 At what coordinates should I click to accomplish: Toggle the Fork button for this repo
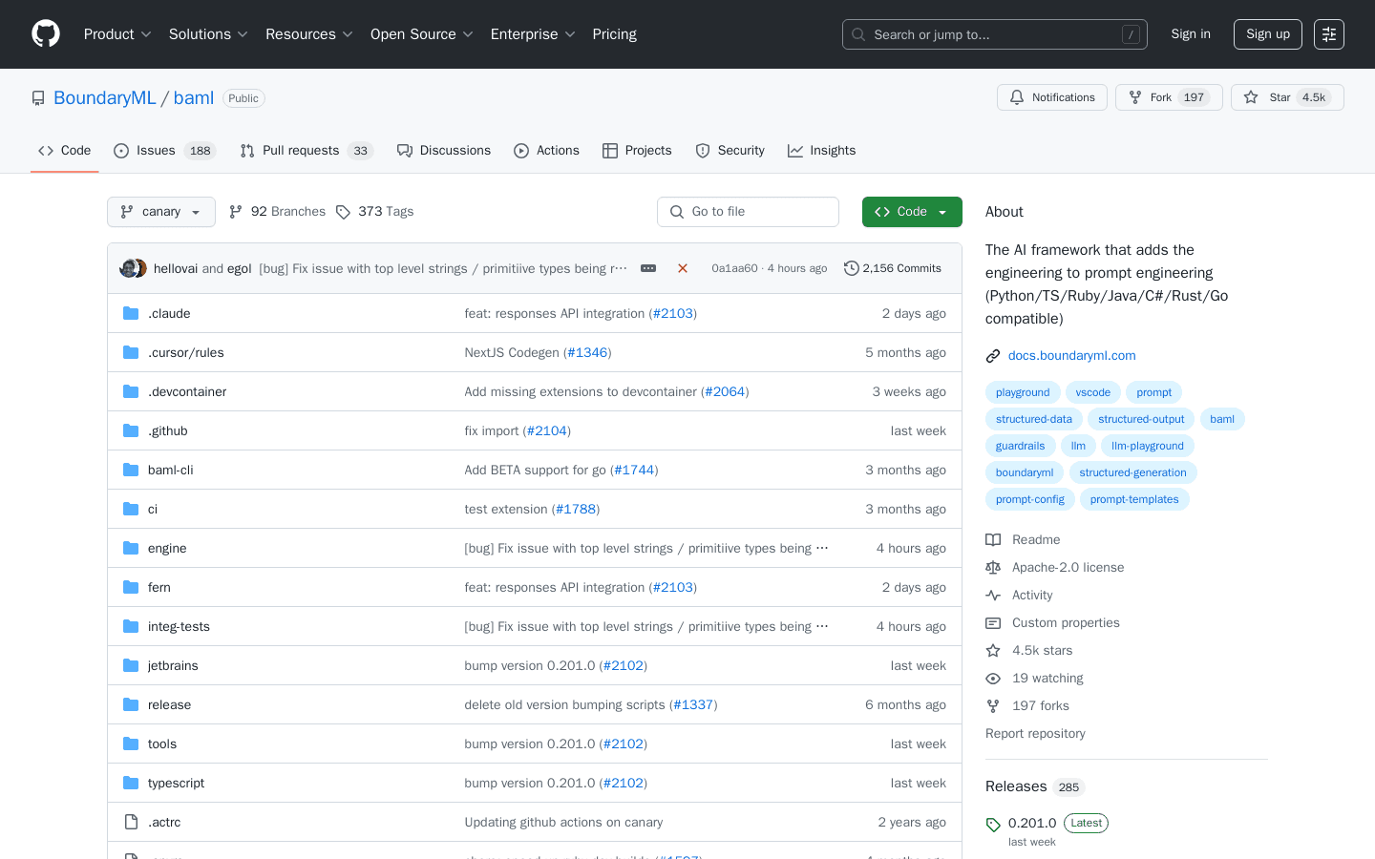pos(1169,96)
